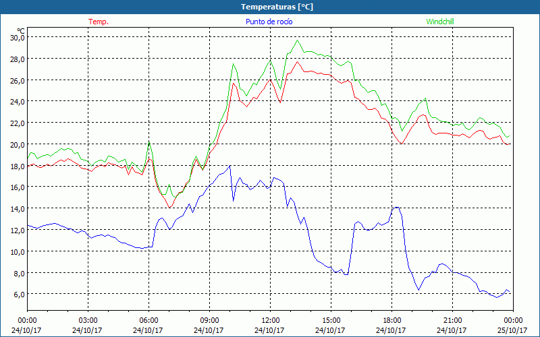Click the 15:00 time axis label

[331, 321]
